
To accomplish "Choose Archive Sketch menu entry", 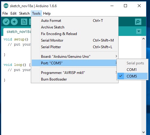I will (75, 27).
